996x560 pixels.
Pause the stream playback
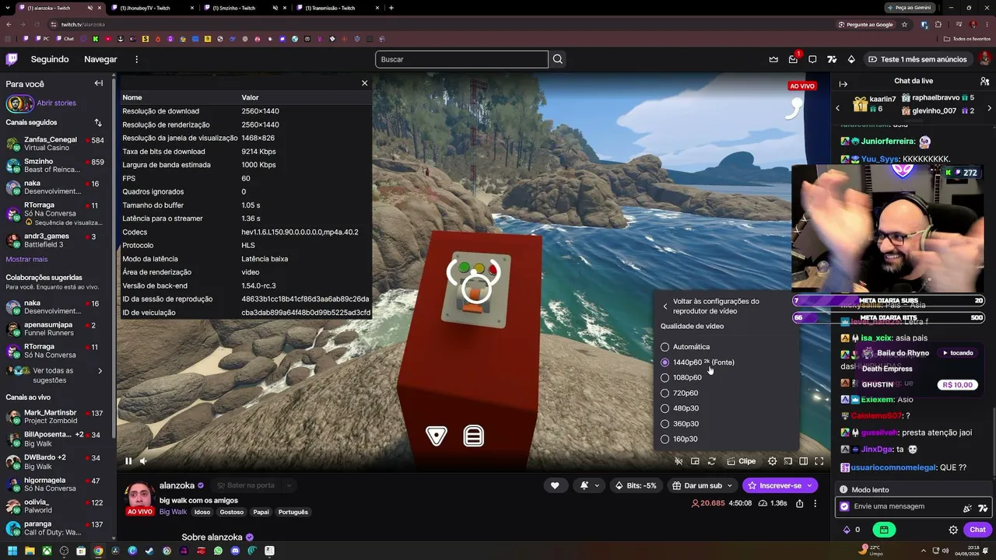128,461
